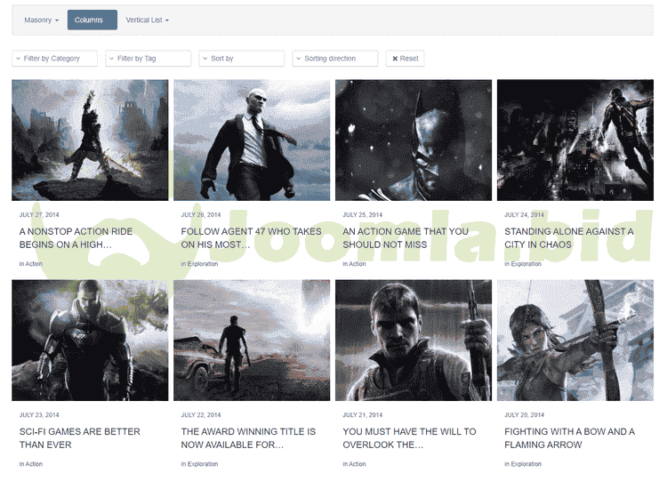Open the archer with bow thumbnail
The height and width of the screenshot is (481, 667).
575,341
